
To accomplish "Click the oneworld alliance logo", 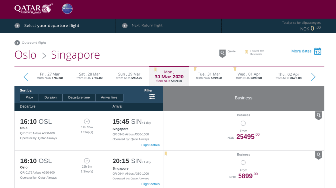I will pos(67,9).
